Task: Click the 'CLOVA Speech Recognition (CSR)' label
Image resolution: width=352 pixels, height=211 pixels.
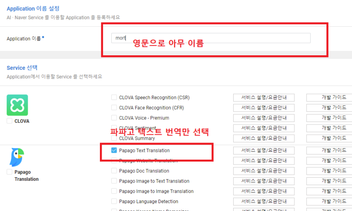Action: point(154,97)
